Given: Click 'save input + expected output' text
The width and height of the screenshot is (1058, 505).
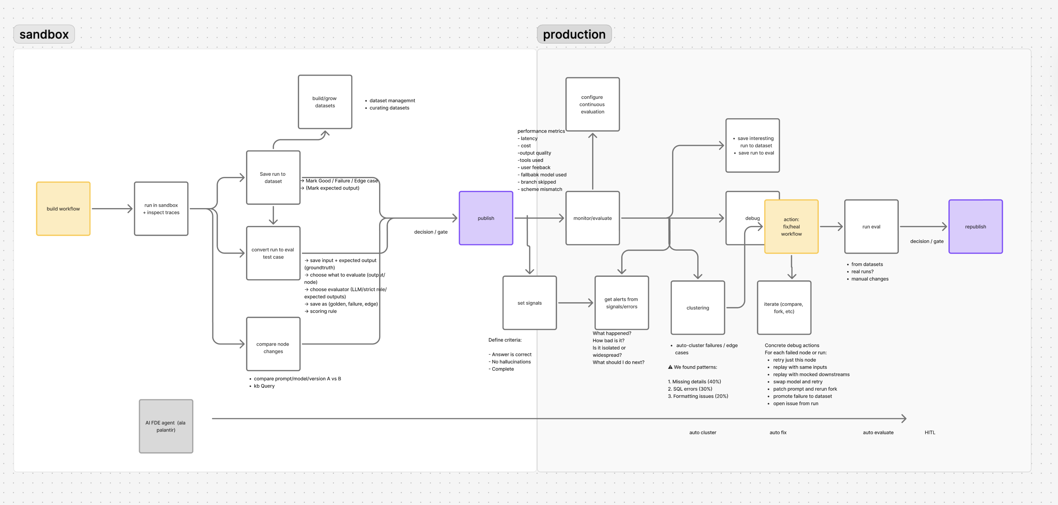Looking at the screenshot, I should [x=343, y=260].
